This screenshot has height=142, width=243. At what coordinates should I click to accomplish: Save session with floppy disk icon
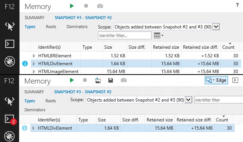pos(111,80)
